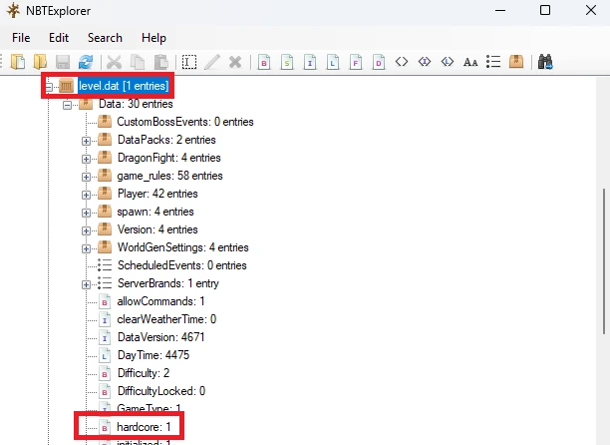Click the vertical scrollbar thumb

604,260
